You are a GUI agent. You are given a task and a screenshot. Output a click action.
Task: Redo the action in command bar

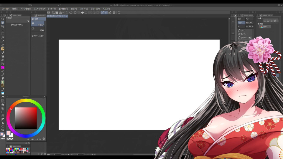point(70,12)
